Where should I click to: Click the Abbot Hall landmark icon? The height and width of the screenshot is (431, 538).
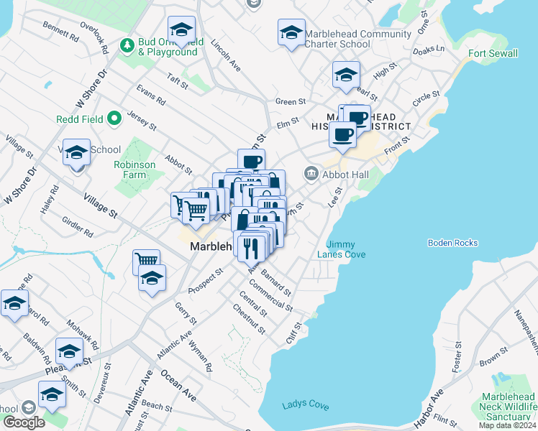311,173
